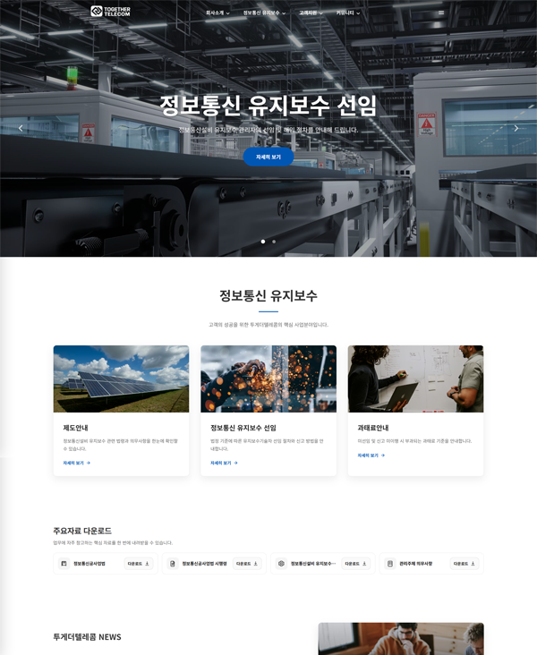
Task: Select the second carousel dot
Action: pyautogui.click(x=274, y=242)
